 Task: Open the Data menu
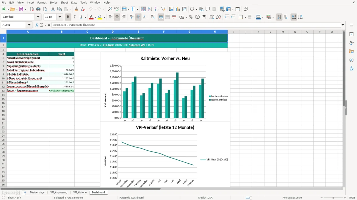click(74, 2)
